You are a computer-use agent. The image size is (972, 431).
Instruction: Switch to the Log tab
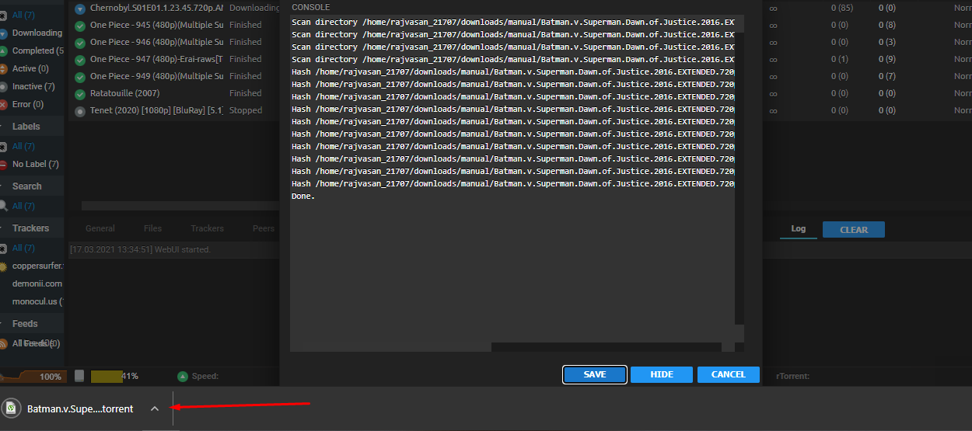click(x=799, y=229)
